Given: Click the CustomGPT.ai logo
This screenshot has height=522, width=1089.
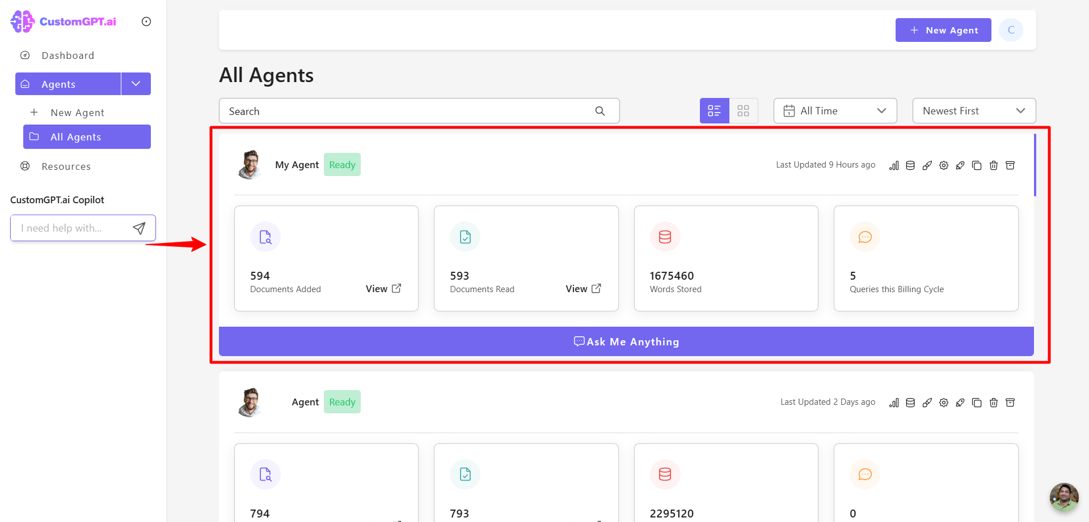Looking at the screenshot, I should [64, 22].
